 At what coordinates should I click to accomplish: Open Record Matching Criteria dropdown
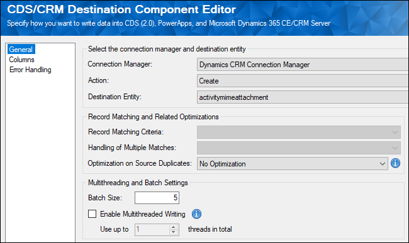pos(299,132)
